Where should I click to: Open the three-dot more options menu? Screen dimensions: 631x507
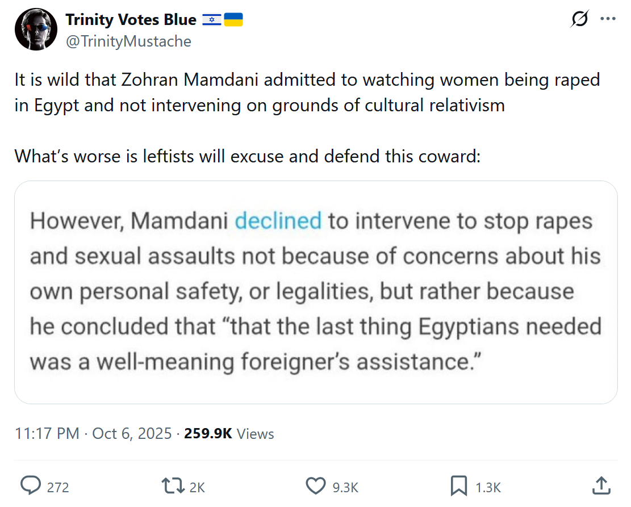(x=608, y=19)
